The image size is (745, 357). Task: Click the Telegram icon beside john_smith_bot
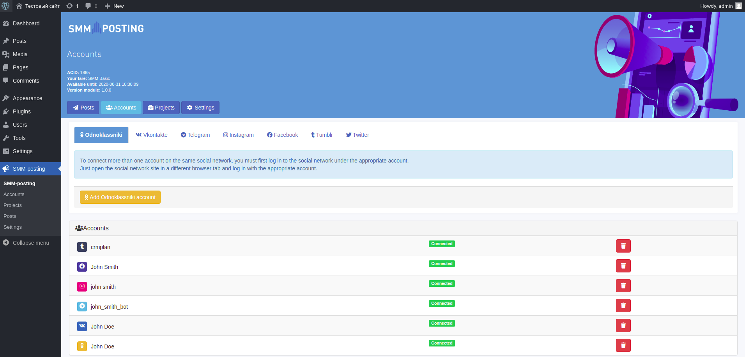(82, 306)
